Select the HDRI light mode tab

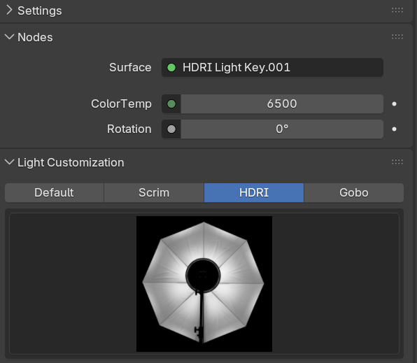click(254, 192)
